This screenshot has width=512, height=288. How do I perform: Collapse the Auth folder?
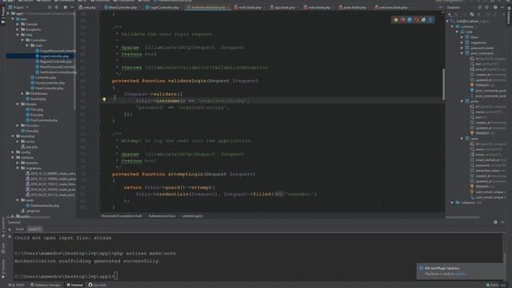(x=27, y=46)
